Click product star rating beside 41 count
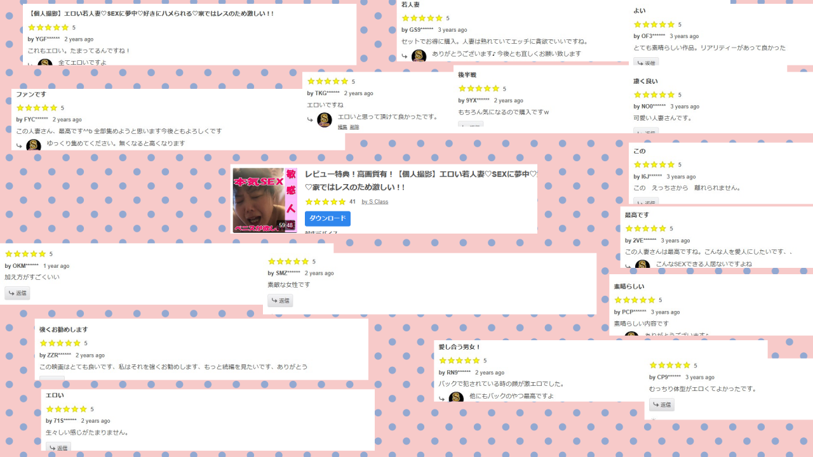This screenshot has width=813, height=457. (325, 202)
